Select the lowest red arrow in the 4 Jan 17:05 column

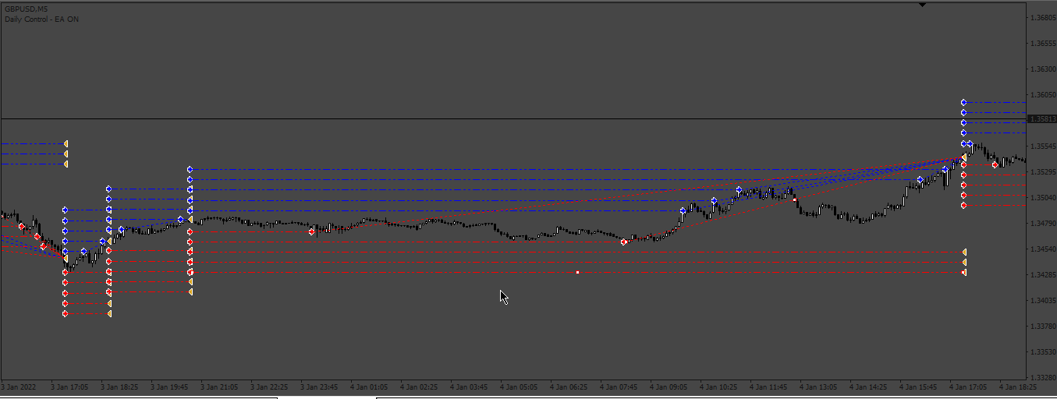(x=963, y=206)
